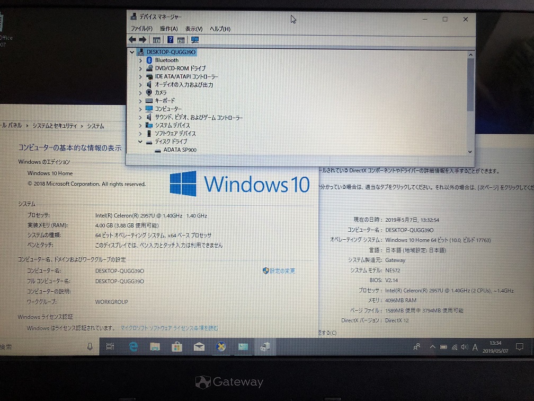Collapse the ディスク ドライブ category
This screenshot has height=401, width=534.
[x=140, y=142]
